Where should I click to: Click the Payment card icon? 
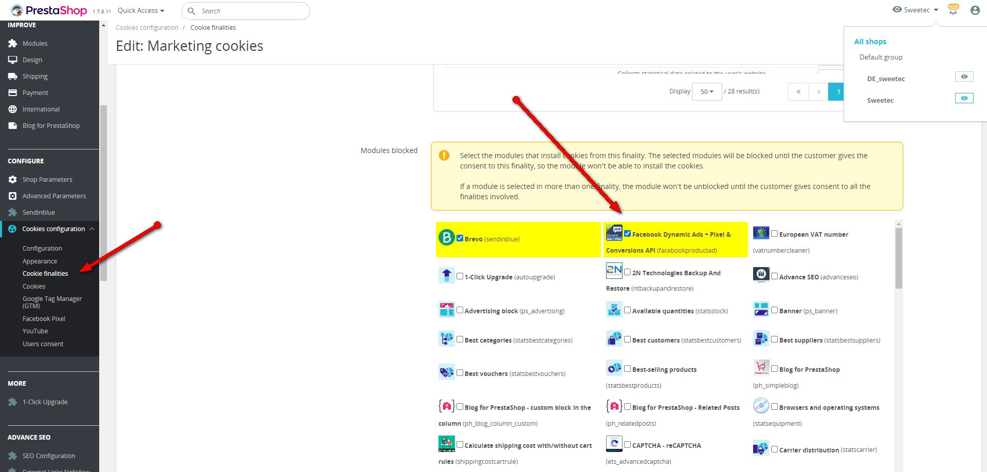[x=13, y=93]
